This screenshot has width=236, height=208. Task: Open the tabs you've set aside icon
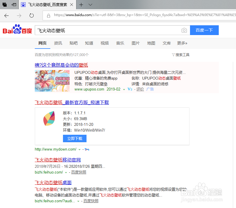[x=5, y=5]
